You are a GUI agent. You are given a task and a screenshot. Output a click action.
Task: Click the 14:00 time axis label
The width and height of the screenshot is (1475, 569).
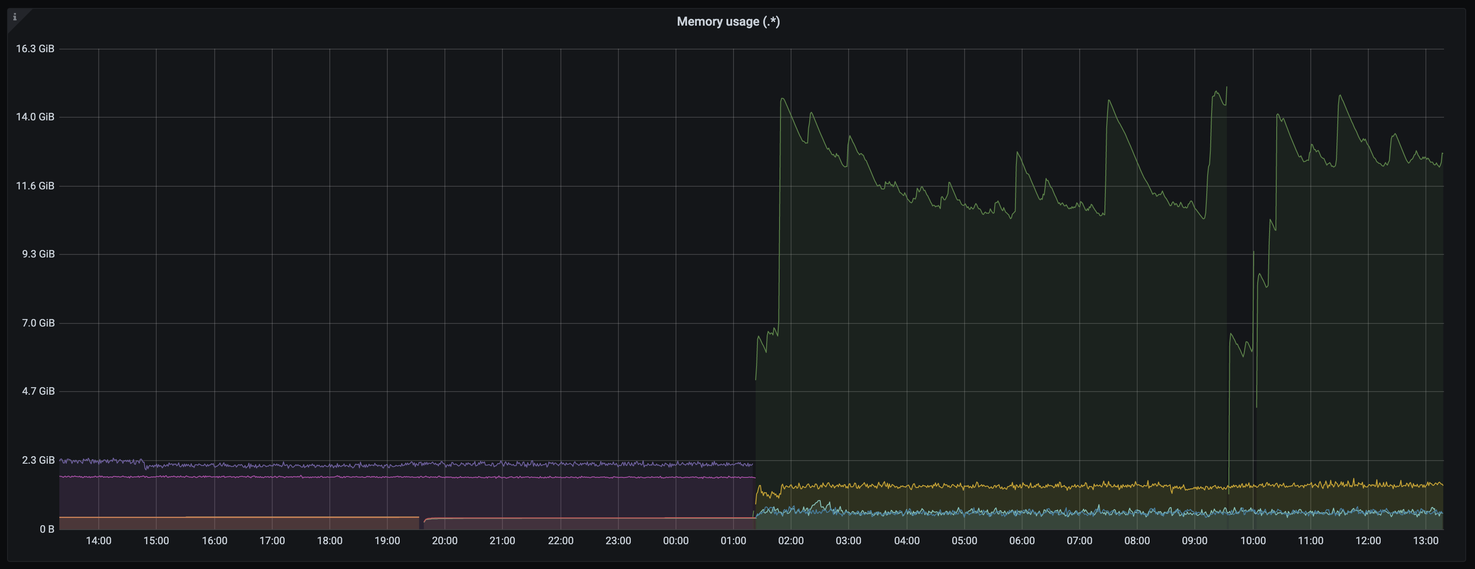98,541
